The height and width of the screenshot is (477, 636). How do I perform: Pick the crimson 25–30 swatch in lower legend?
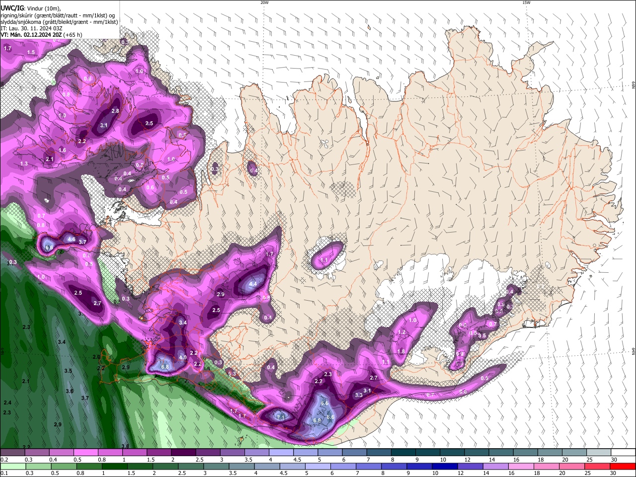pyautogui.click(x=597, y=466)
